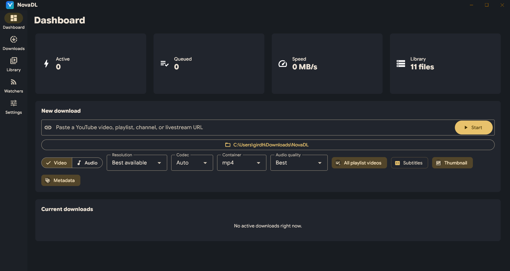Open the Settings sliders icon
510x271 pixels.
coord(14,103)
